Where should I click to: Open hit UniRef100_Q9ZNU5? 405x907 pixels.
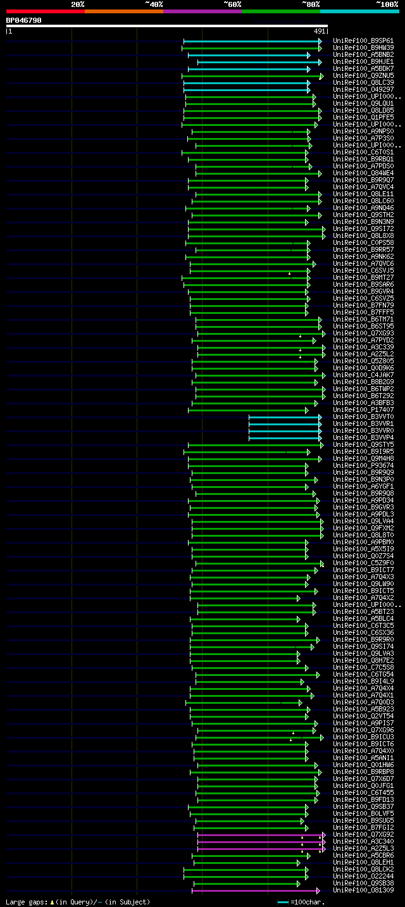[x=363, y=76]
